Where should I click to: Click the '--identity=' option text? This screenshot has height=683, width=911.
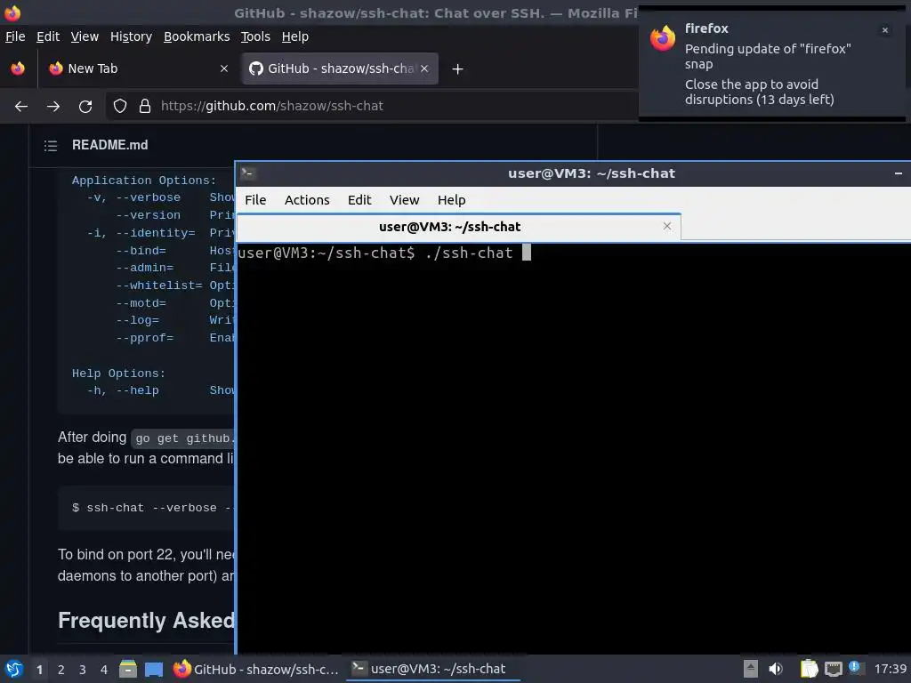[x=155, y=233]
